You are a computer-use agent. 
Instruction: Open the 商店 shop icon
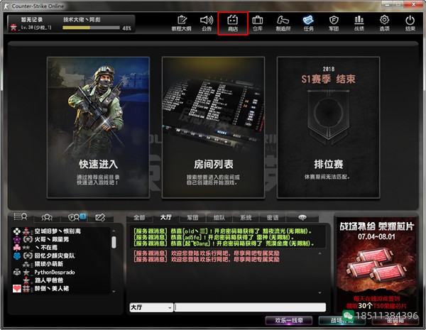point(233,23)
